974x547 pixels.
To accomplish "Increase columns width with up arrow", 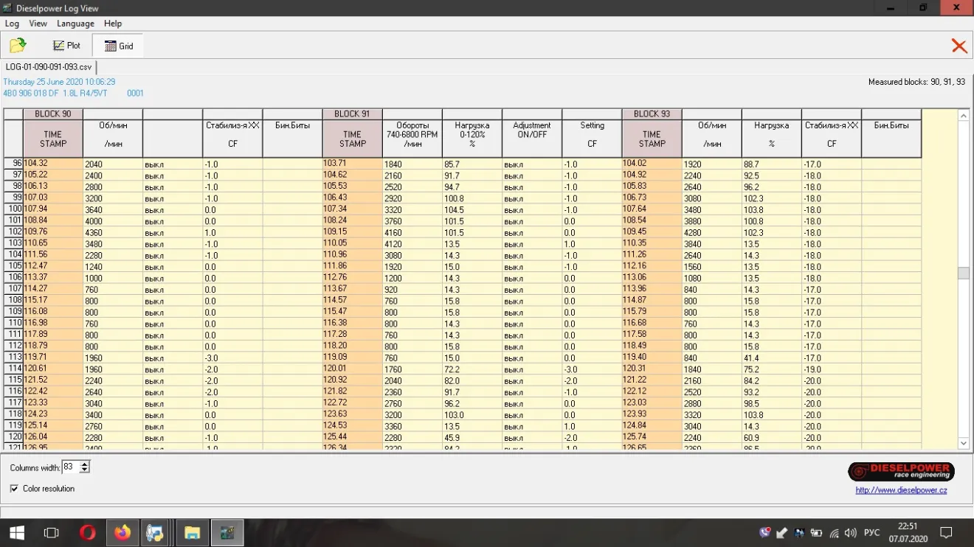I will pyautogui.click(x=85, y=464).
